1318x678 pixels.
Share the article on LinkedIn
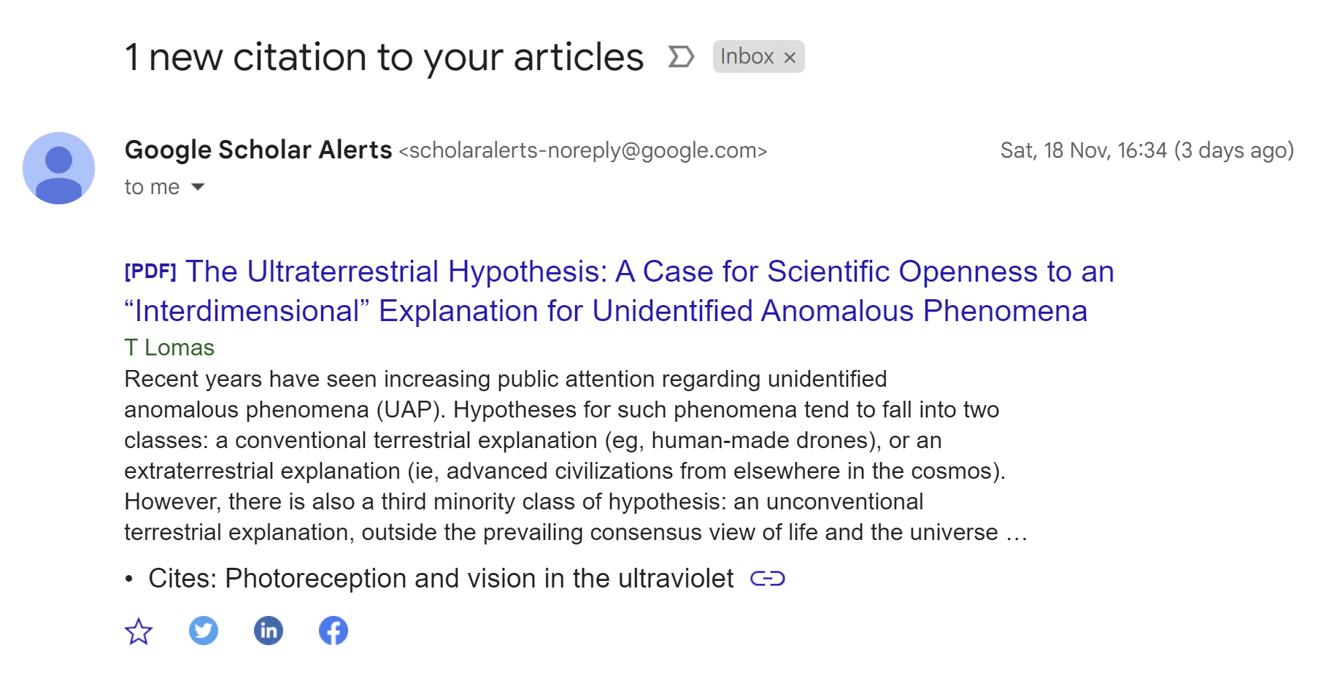[x=269, y=631]
